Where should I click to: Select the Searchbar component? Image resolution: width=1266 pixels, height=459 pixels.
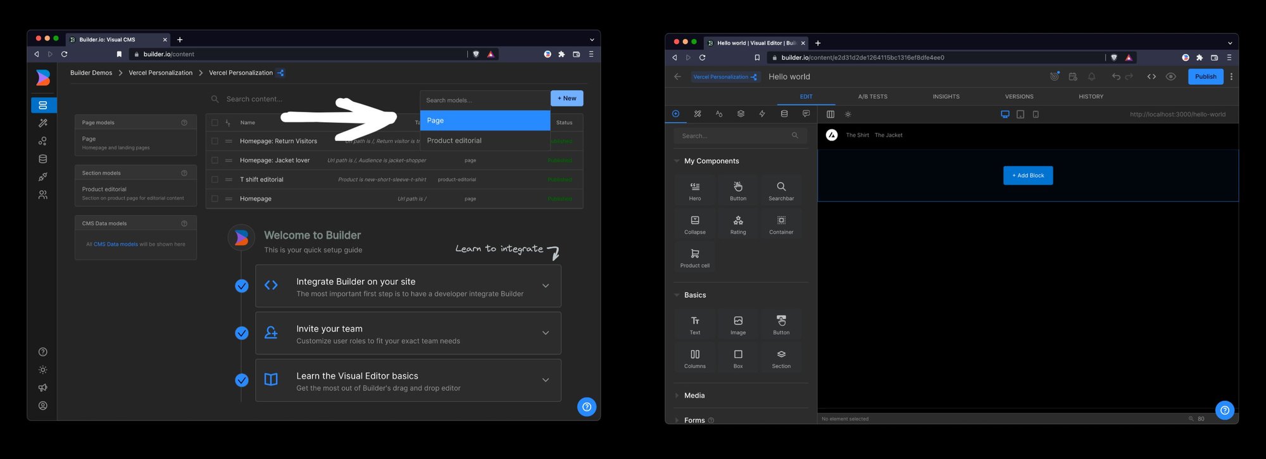tap(781, 191)
